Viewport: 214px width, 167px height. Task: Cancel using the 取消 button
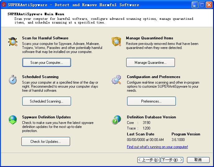click(x=198, y=160)
